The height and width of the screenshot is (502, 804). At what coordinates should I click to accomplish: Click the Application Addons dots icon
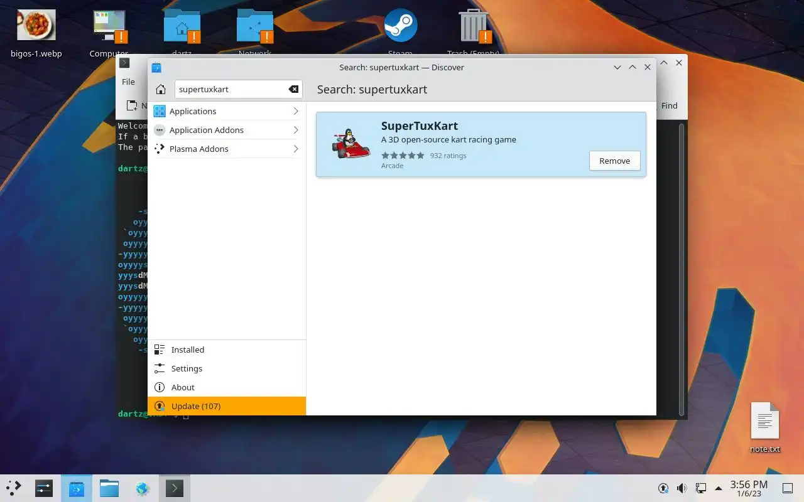[x=160, y=130]
